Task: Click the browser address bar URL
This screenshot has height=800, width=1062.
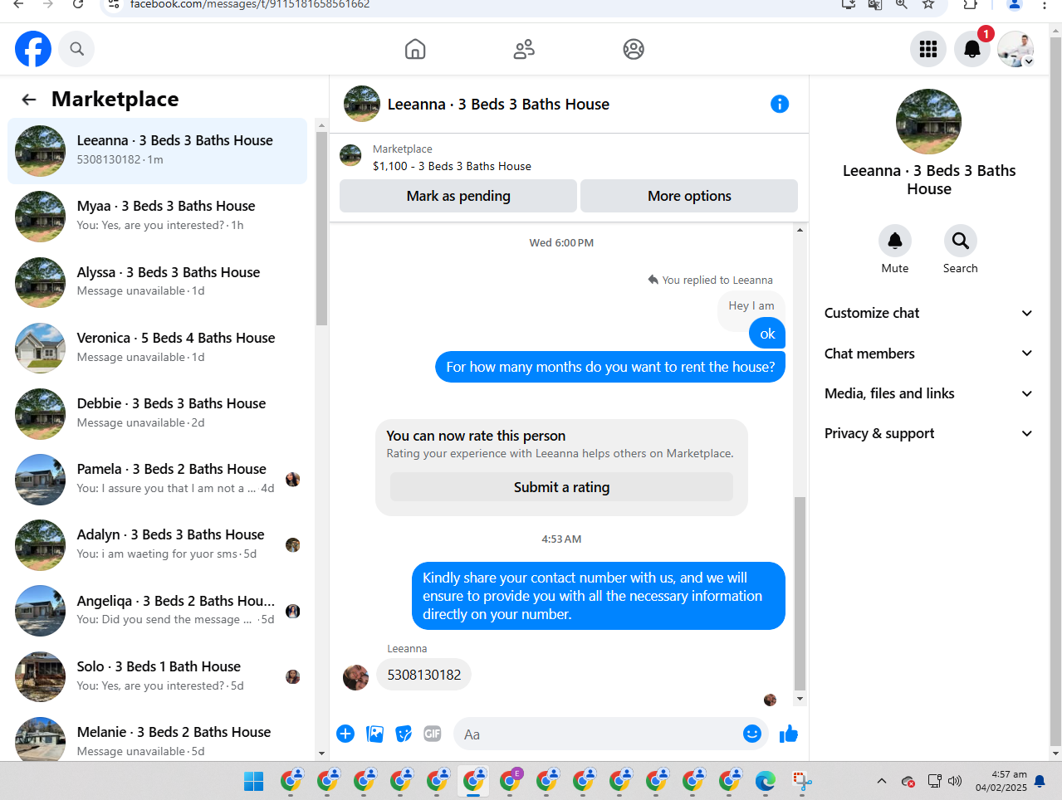Action: (x=249, y=5)
